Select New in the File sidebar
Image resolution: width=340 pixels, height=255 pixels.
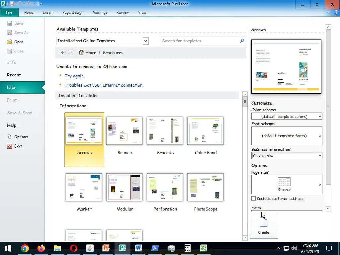22,87
